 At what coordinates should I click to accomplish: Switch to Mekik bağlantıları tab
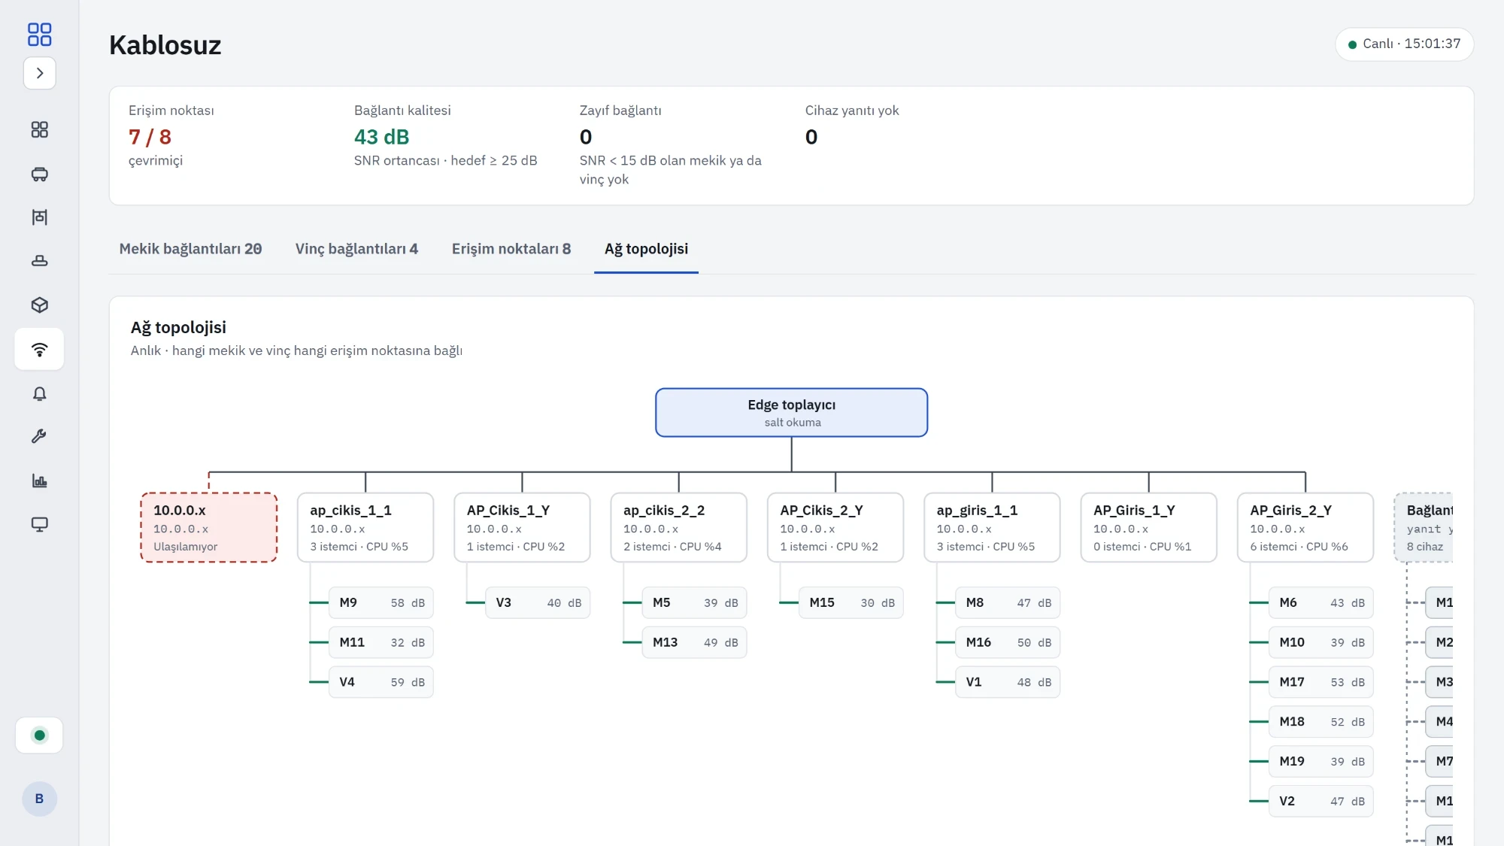tap(190, 249)
